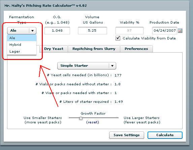Click the Production Date text field
This screenshot has width=193, height=150.
click(165, 31)
